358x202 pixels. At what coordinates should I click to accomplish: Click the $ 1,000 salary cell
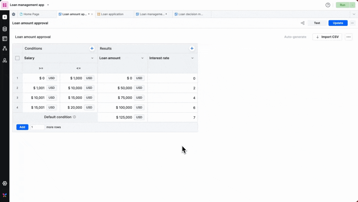(79, 78)
